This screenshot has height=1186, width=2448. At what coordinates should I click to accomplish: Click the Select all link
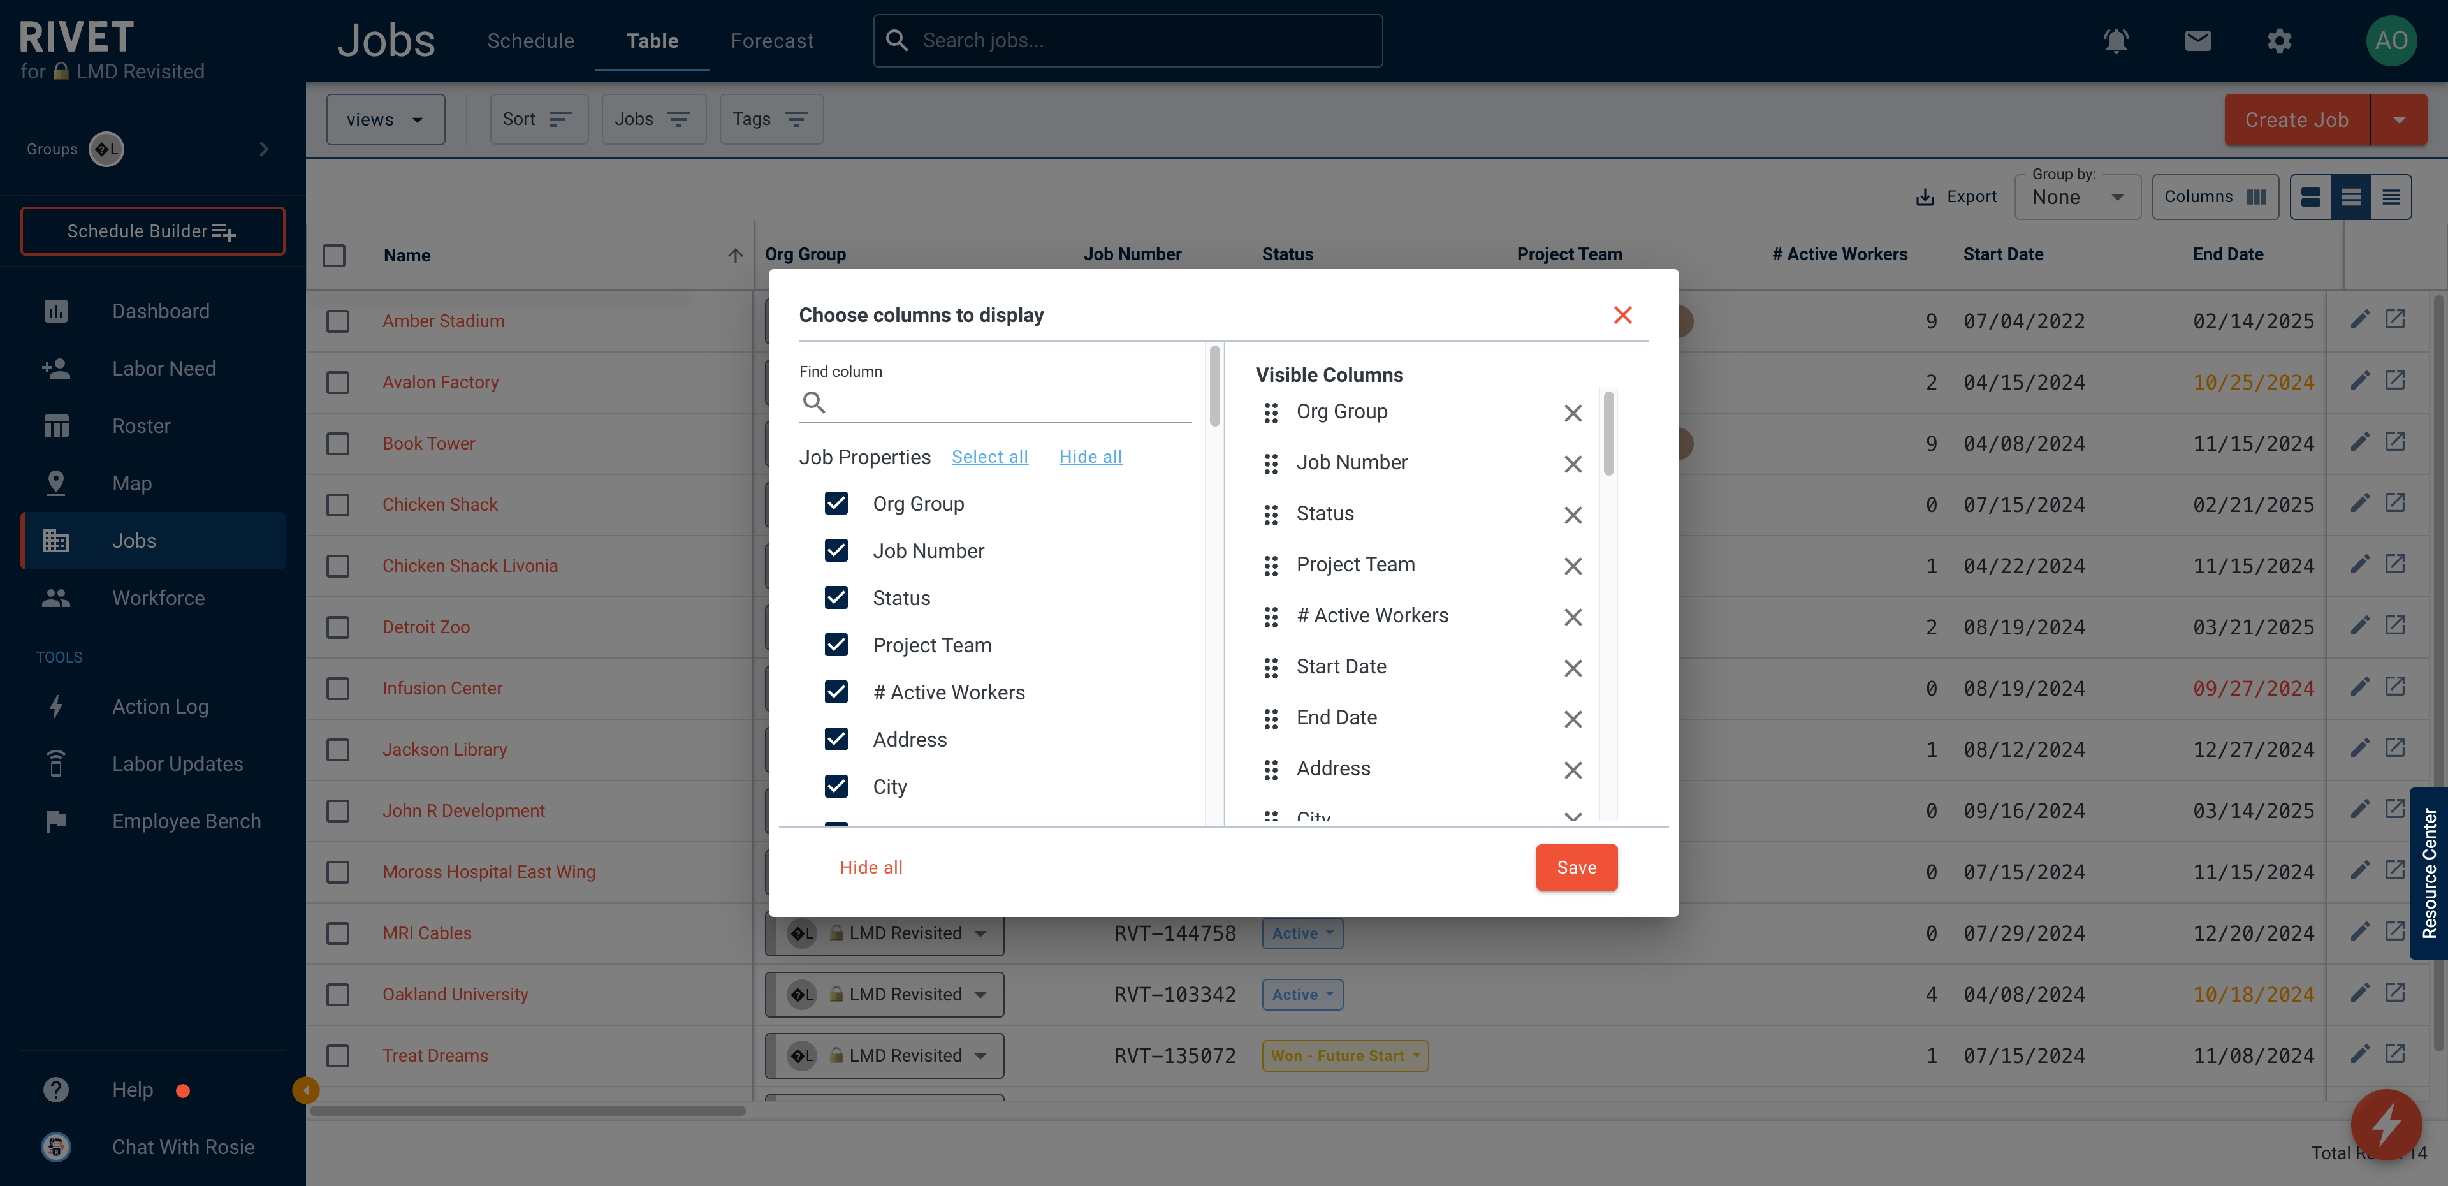pyautogui.click(x=990, y=456)
